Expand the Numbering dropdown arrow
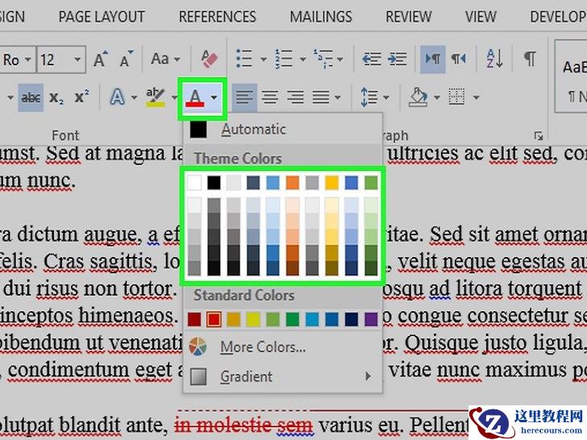This screenshot has height=440, width=587. coord(303,59)
